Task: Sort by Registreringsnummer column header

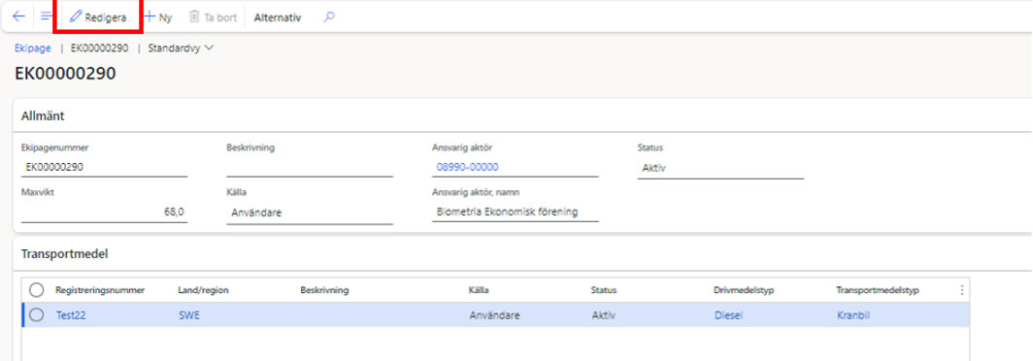Action: pyautogui.click(x=100, y=290)
